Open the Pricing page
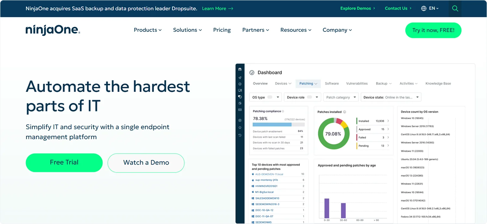 click(x=222, y=30)
